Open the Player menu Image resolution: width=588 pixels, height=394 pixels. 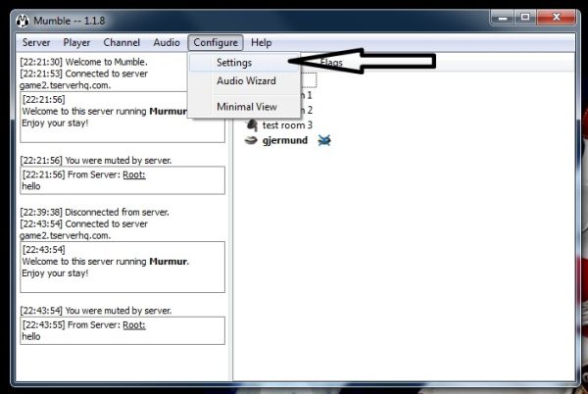(76, 43)
